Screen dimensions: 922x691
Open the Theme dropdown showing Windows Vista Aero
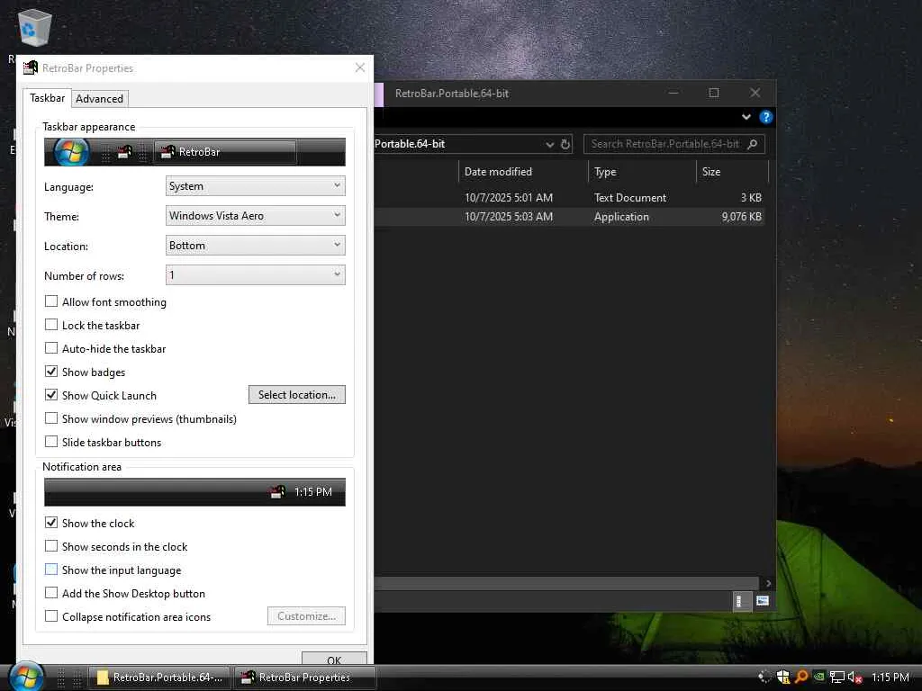255,216
